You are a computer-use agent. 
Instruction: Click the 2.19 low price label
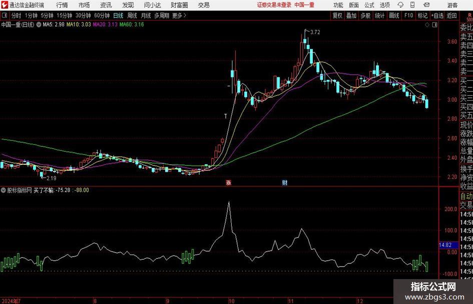point(51,178)
